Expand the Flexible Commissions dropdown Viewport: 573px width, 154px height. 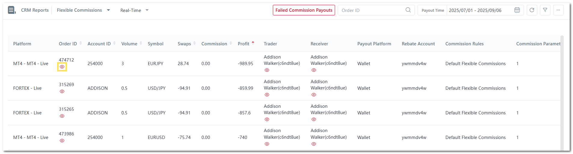click(x=108, y=10)
